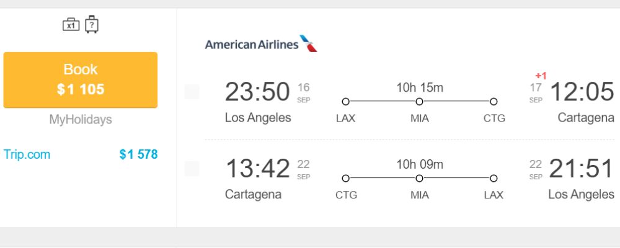Viewport: 620px width, 248px height.
Task: Toggle the checkbox beside the 23:50 outbound flight
Action: tap(192, 92)
